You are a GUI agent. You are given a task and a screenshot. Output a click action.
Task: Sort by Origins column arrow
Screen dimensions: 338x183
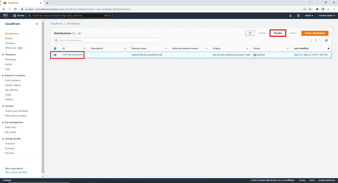247,49
